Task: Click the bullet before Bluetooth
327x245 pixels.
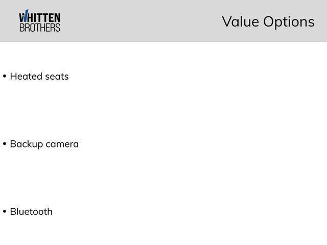Action: [x=5, y=212]
